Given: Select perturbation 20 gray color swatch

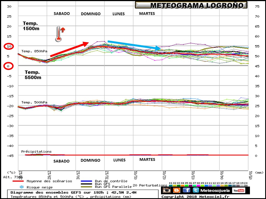Looking at the screenshot, I should (x=246, y=186).
